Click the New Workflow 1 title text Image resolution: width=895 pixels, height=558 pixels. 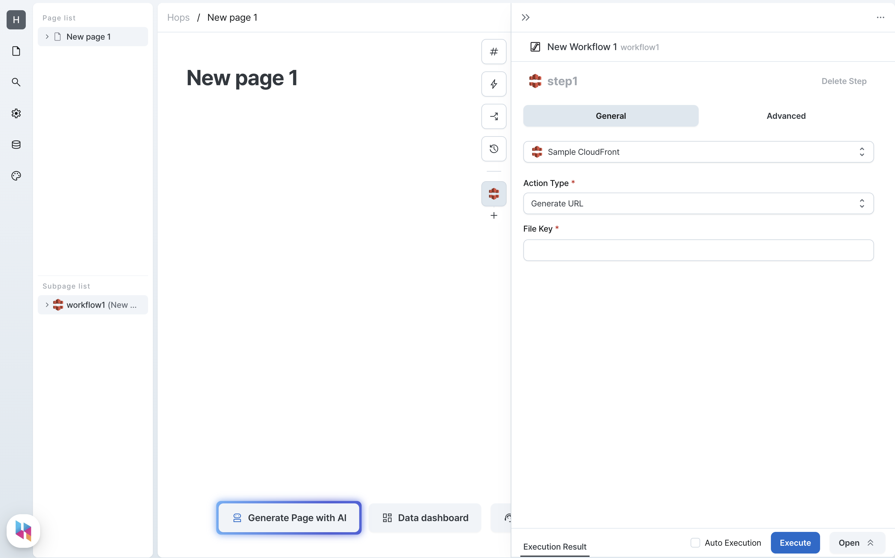(x=582, y=47)
